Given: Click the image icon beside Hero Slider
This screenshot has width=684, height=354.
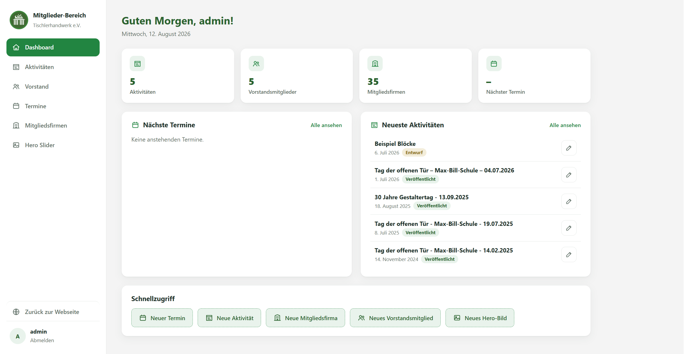Looking at the screenshot, I should 16,145.
